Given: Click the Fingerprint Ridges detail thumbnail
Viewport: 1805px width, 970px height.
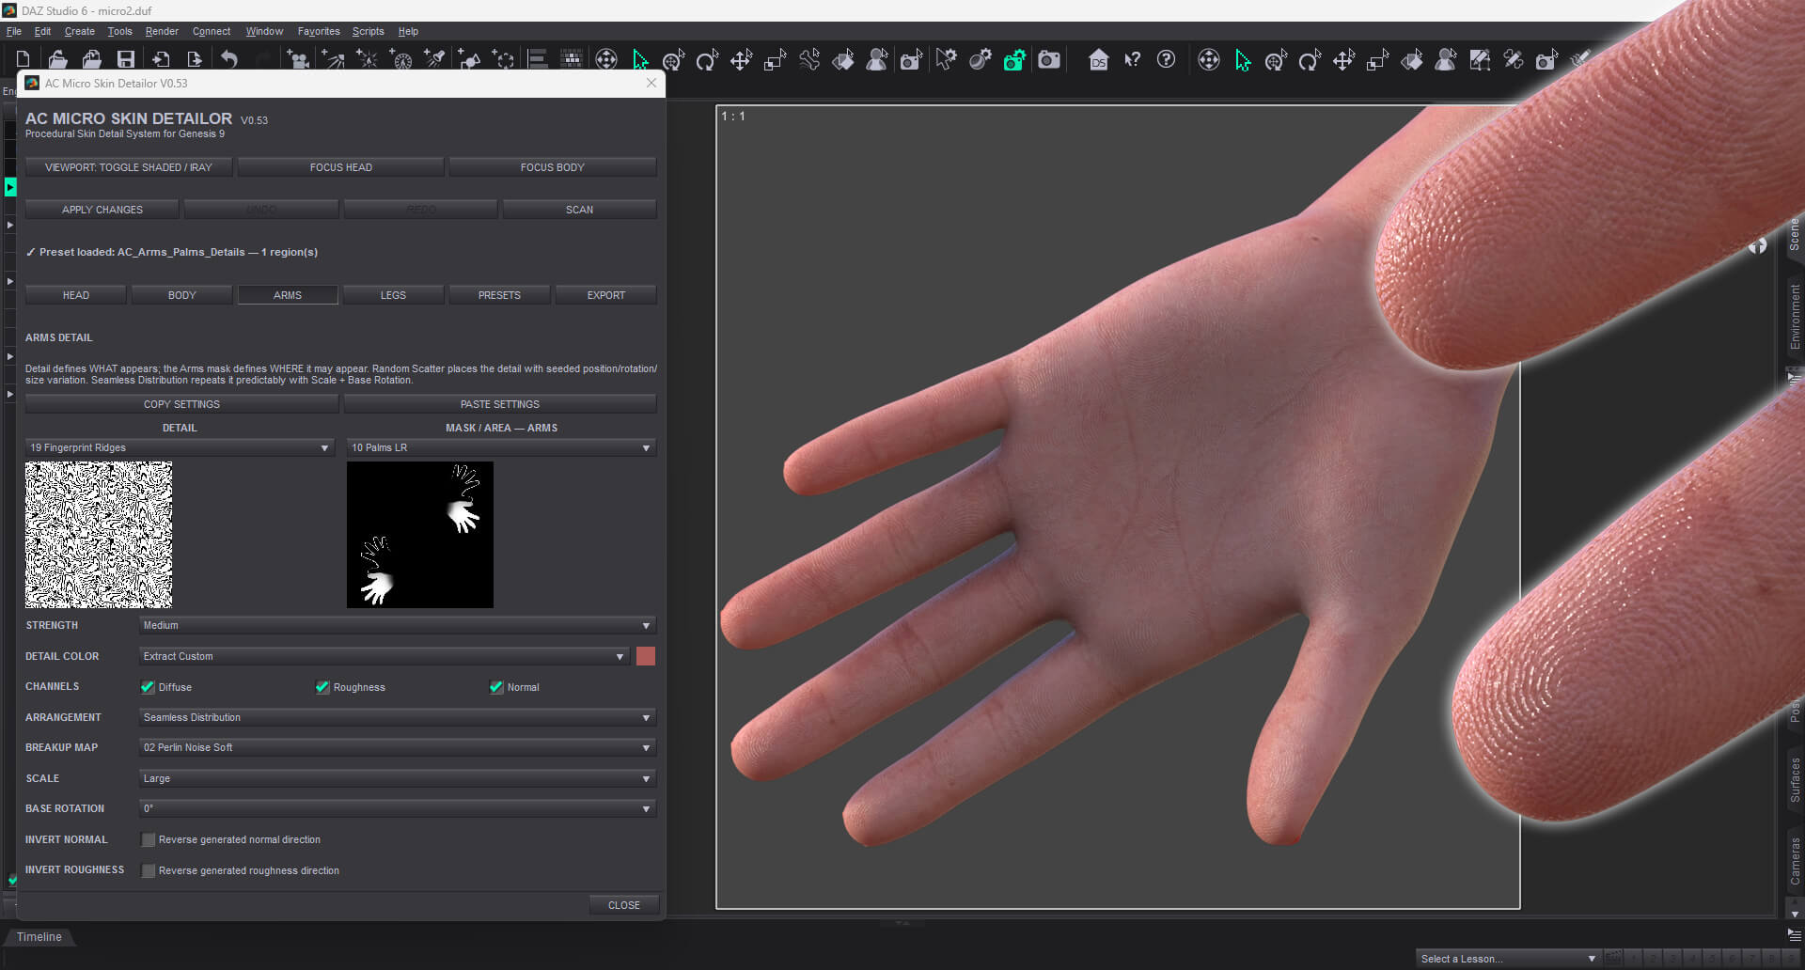Looking at the screenshot, I should 99,535.
